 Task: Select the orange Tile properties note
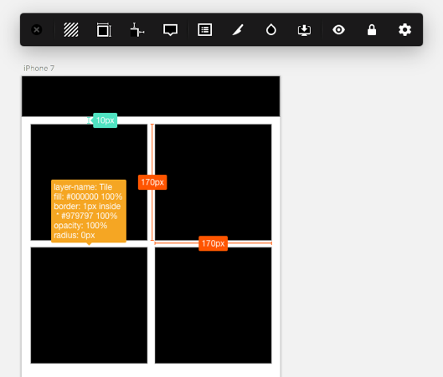coord(89,211)
